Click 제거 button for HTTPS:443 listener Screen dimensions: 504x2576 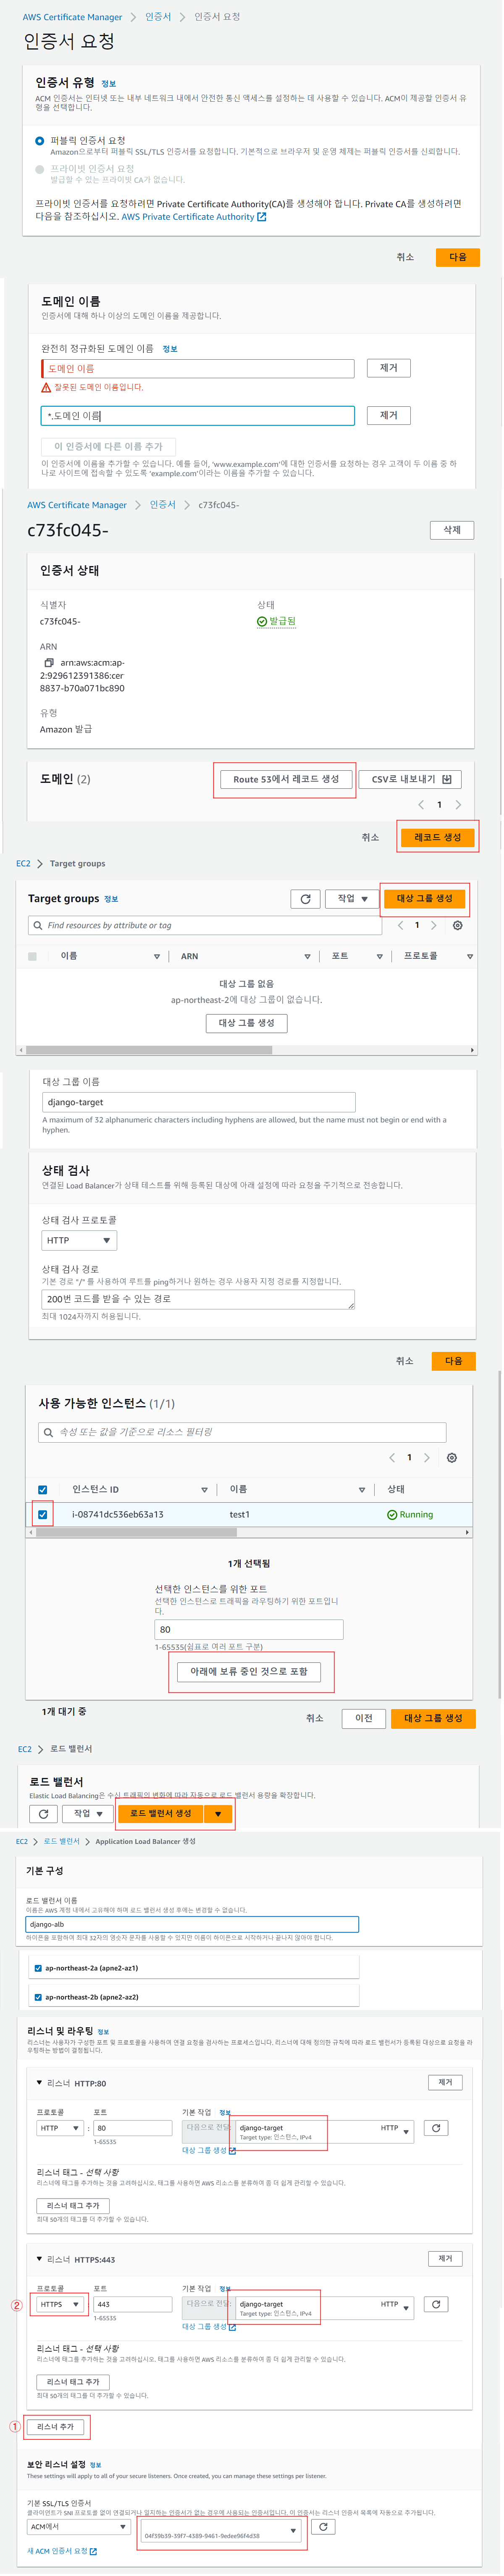pyautogui.click(x=445, y=2259)
